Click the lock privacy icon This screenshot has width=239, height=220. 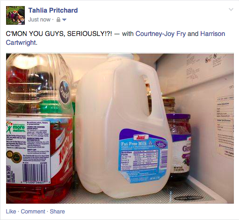[58, 20]
